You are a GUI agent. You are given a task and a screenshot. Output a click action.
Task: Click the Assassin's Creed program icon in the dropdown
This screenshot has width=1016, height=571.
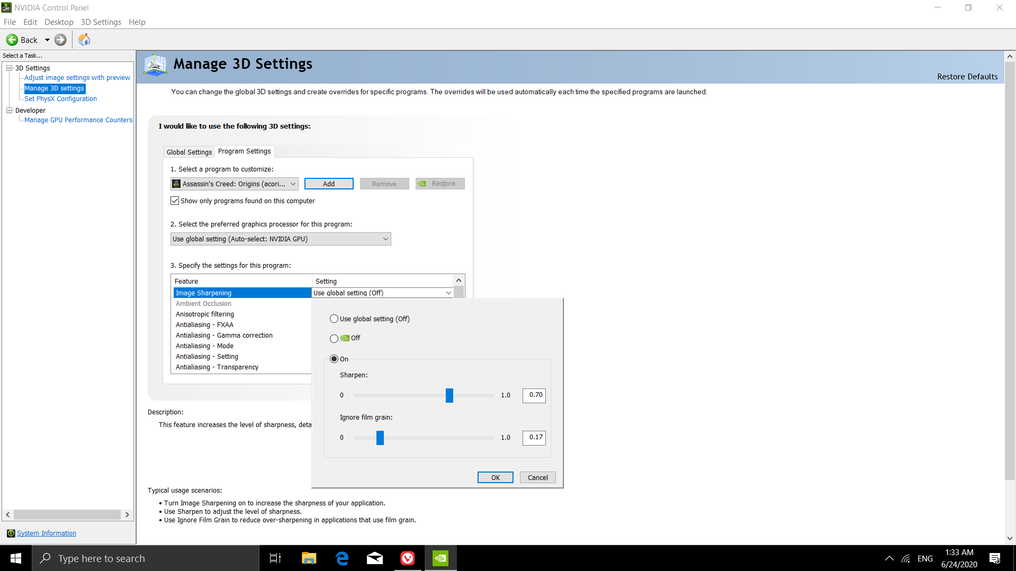click(x=176, y=184)
